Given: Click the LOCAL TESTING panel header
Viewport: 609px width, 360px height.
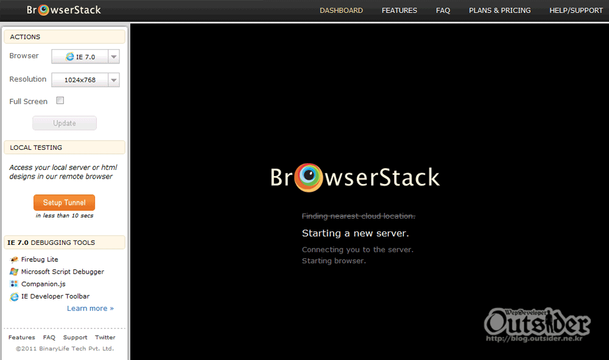Looking at the screenshot, I should [x=65, y=147].
